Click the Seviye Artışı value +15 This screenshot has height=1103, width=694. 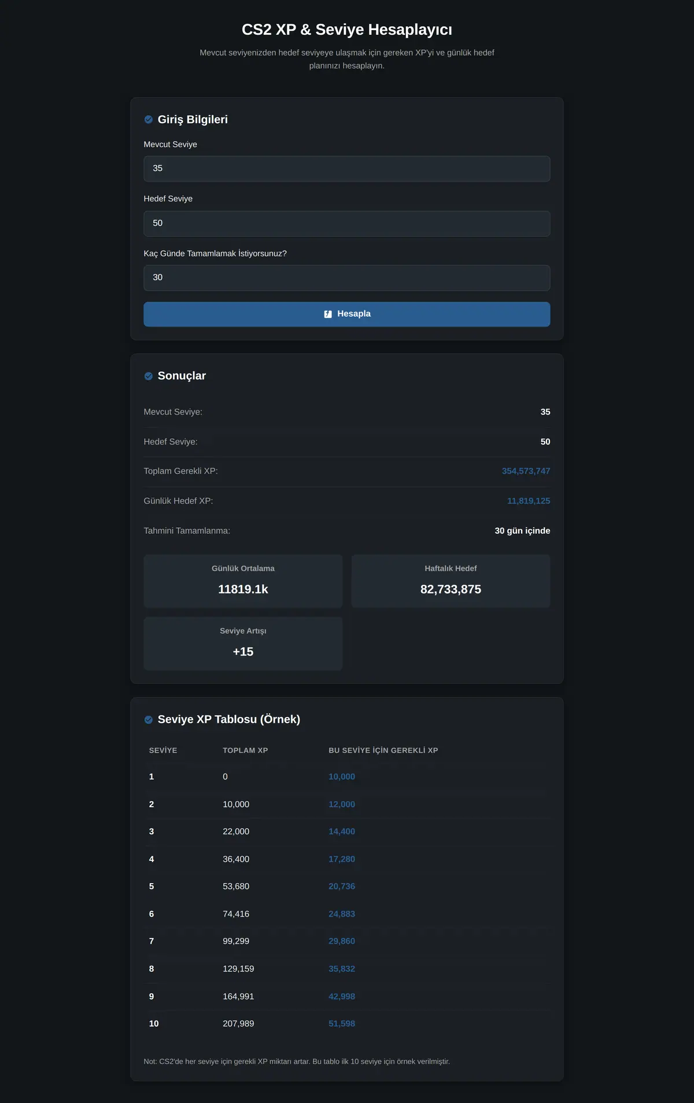243,652
